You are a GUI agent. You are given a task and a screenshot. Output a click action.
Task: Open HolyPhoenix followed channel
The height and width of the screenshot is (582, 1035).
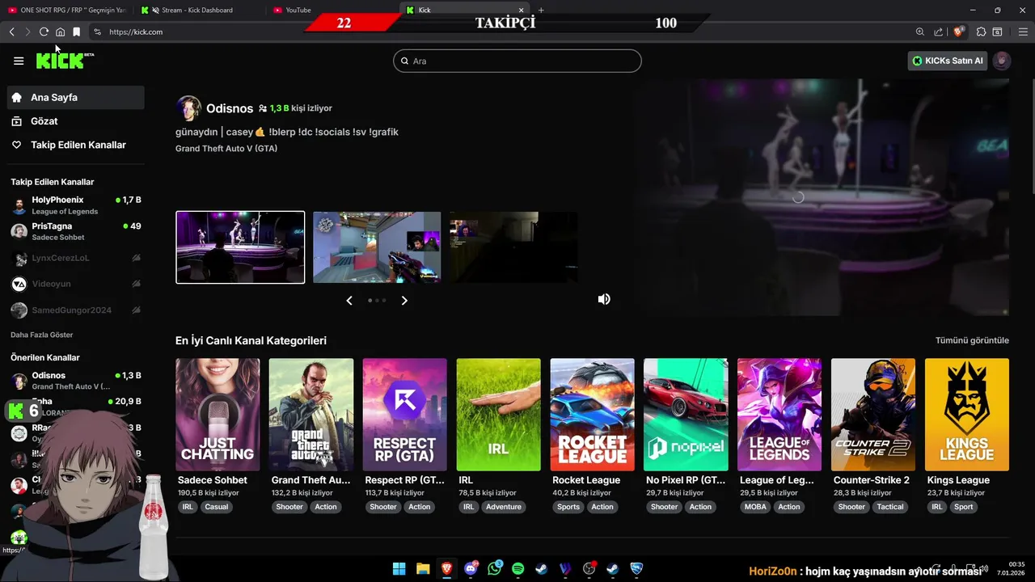tap(76, 205)
